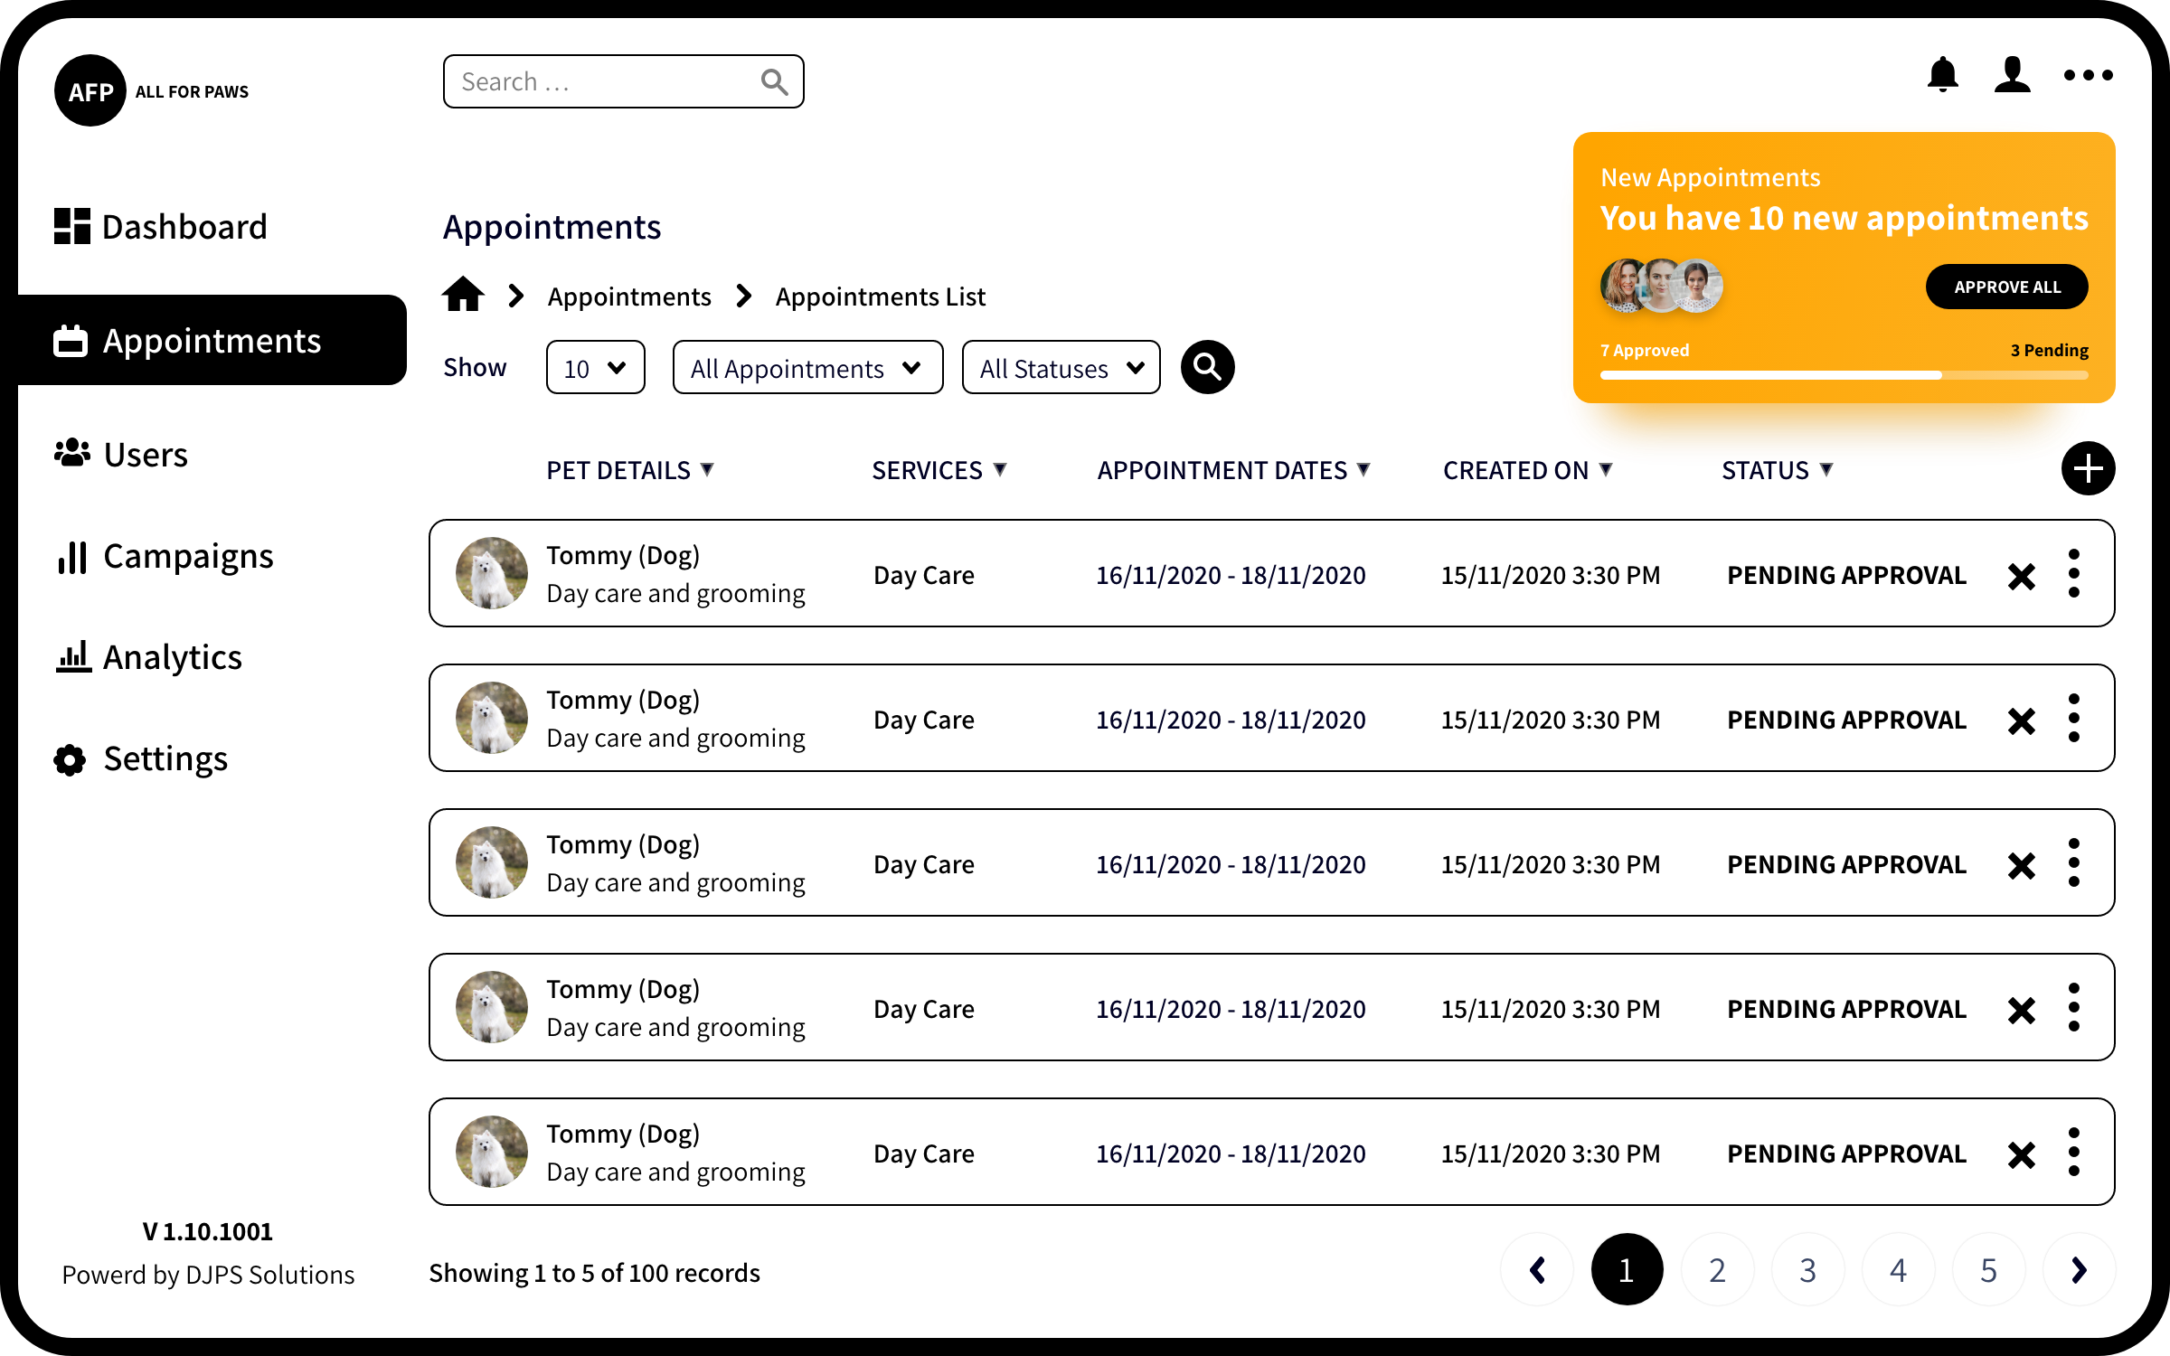
Task: Sort by Appointment Dates column
Action: click(1233, 470)
